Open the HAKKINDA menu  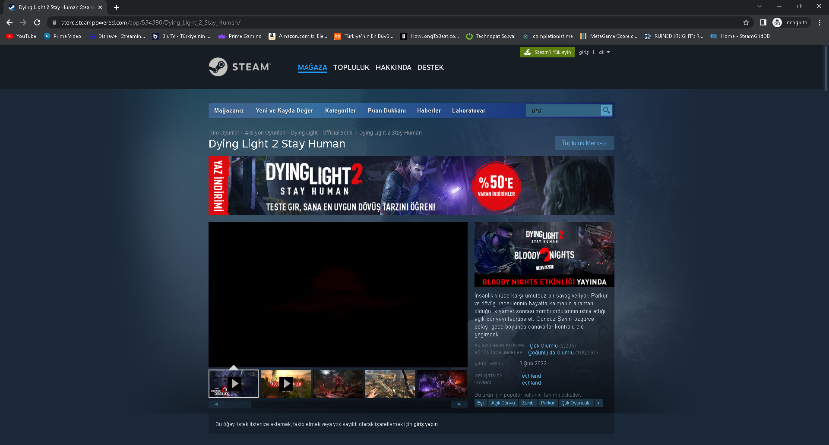tap(393, 67)
